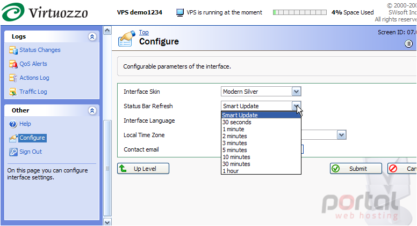The image size is (417, 226).
Task: Click the Sign Out link
Action: click(x=31, y=152)
